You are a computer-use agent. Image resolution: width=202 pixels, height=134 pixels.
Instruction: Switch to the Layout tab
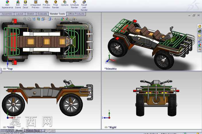(20, 14)
